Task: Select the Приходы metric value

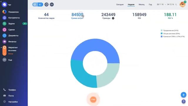Action: pyautogui.click(x=108, y=15)
